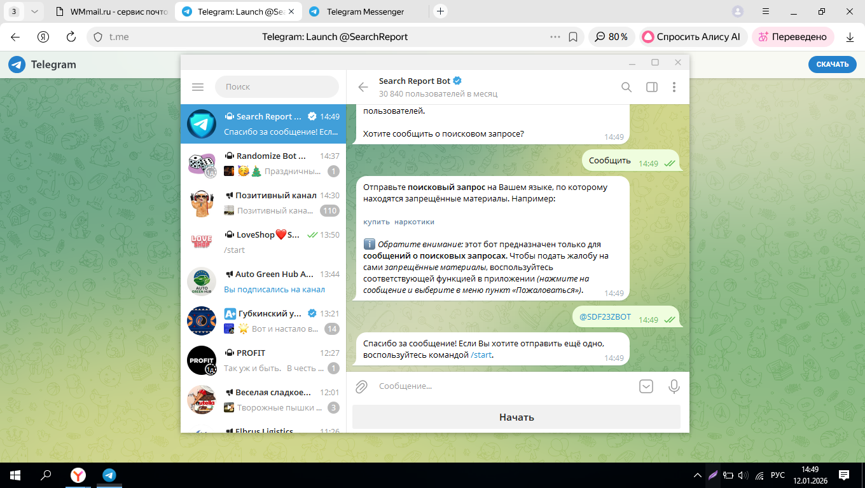
Task: Open Windows Start menu
Action: tap(15, 475)
